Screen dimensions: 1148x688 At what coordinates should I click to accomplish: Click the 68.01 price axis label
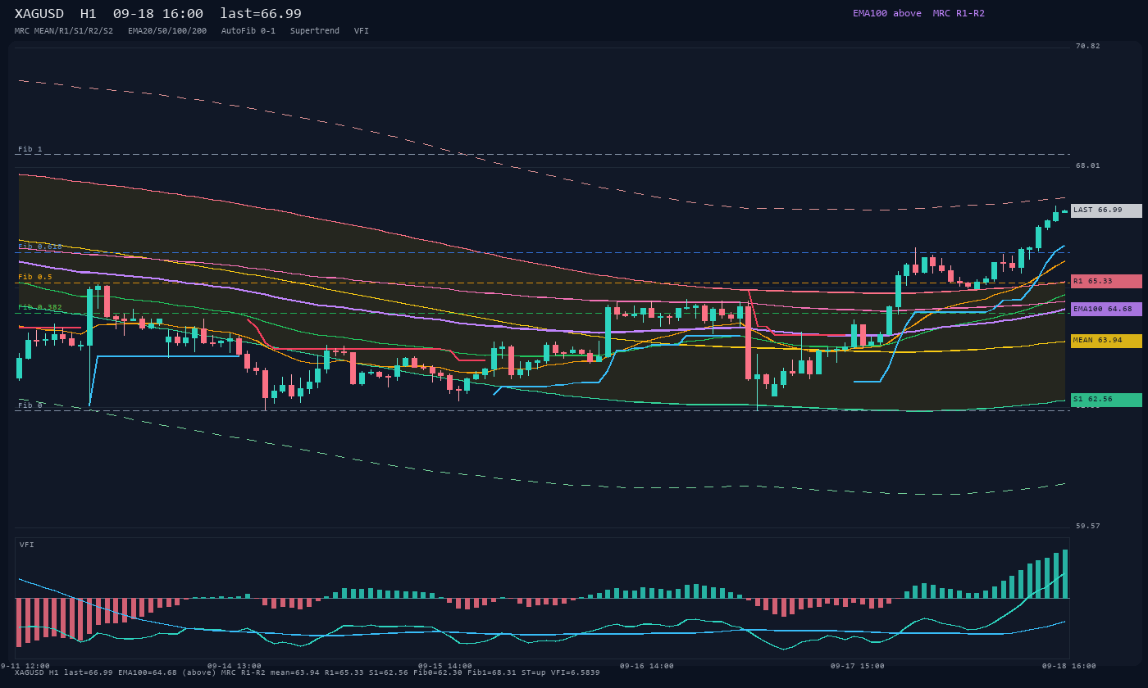[x=1088, y=165]
